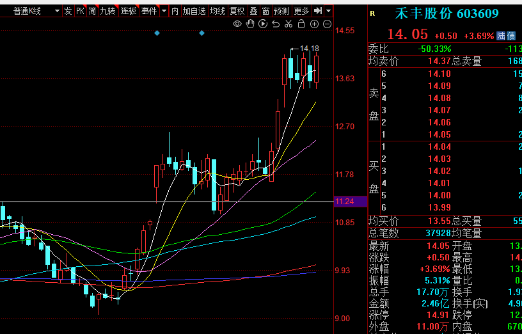Screen dimensions: 522x334
Task: Select sell level 3 price 14.07
Action: tap(439, 110)
